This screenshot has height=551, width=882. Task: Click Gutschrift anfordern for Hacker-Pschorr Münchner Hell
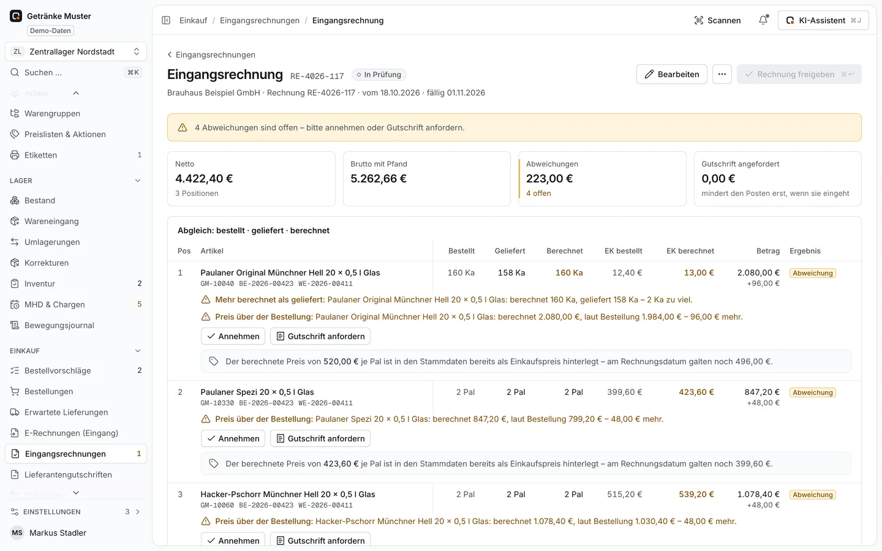320,540
